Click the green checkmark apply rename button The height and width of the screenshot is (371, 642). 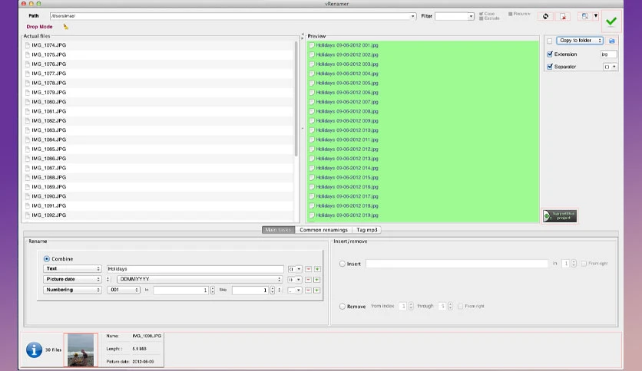(x=611, y=21)
